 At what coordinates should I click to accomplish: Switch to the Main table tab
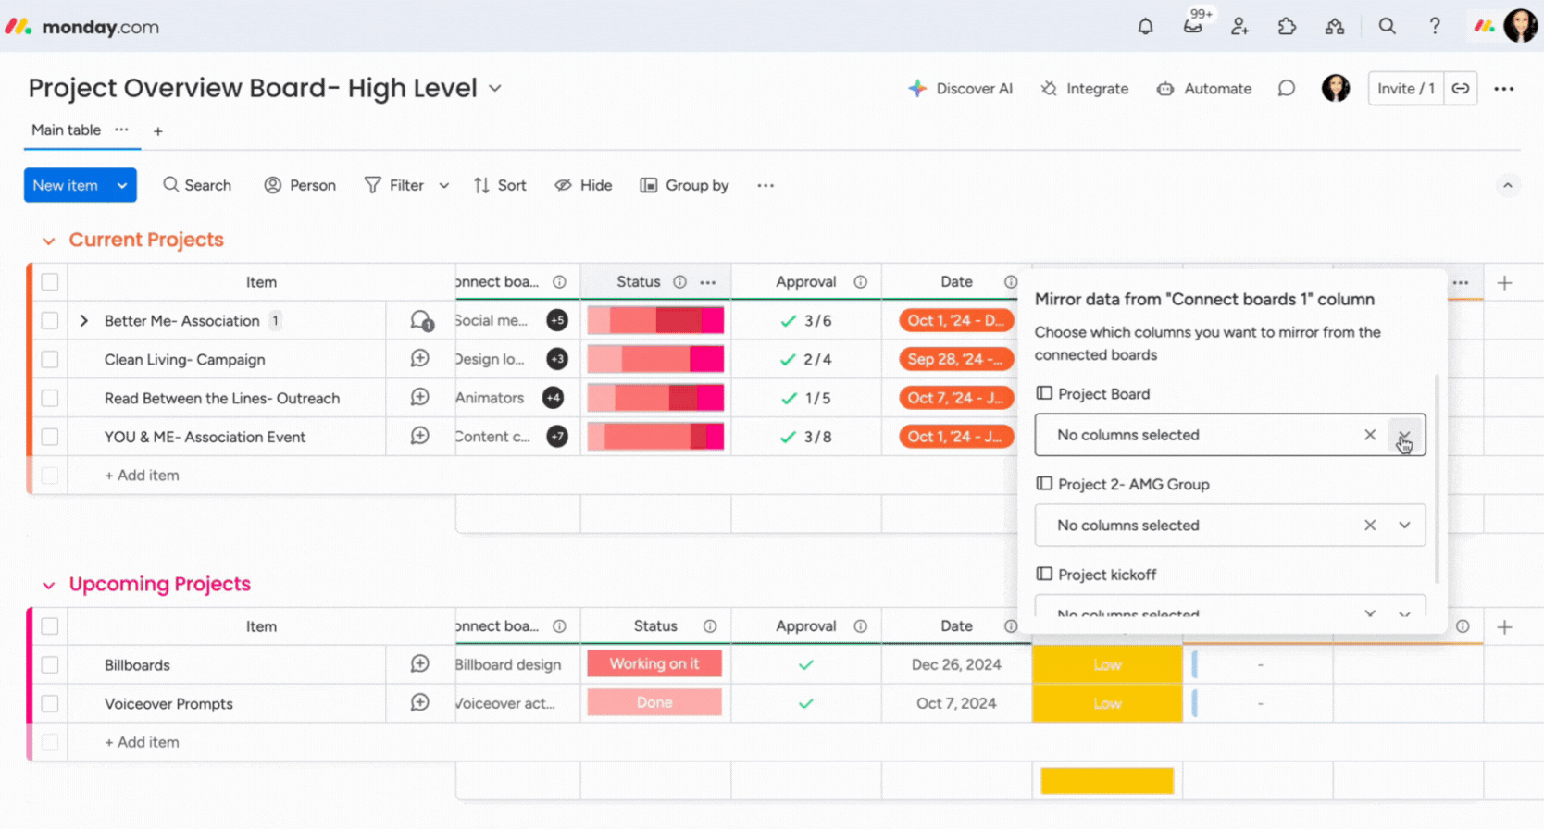66,130
